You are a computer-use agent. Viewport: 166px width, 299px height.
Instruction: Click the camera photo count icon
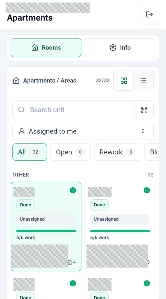(70, 262)
